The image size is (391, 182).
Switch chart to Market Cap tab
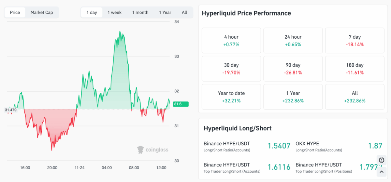(42, 12)
